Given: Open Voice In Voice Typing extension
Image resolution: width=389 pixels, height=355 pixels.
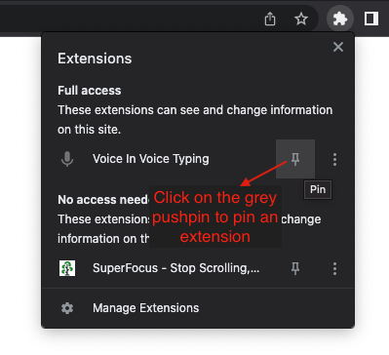Looking at the screenshot, I should tap(151, 159).
